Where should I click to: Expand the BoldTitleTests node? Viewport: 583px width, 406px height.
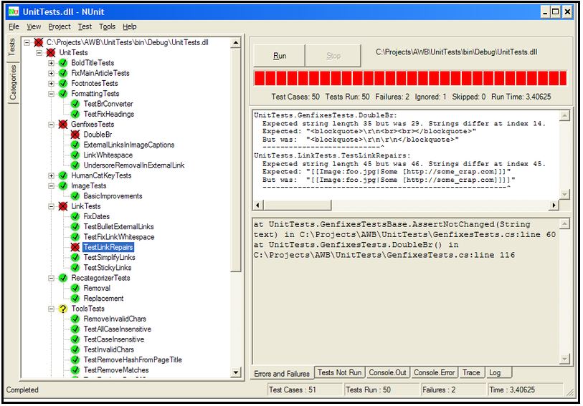point(52,63)
